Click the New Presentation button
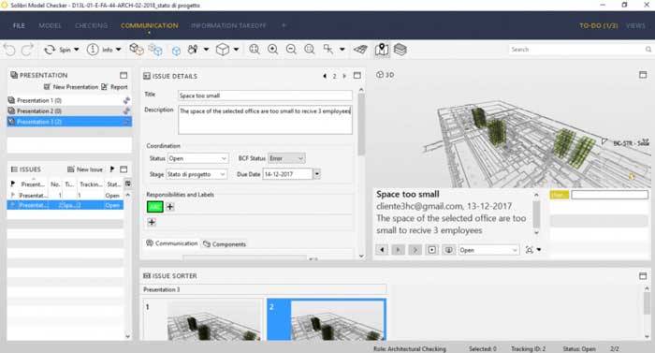 71,87
